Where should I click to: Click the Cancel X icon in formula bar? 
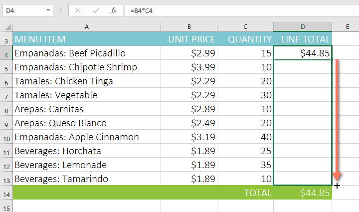(78, 10)
